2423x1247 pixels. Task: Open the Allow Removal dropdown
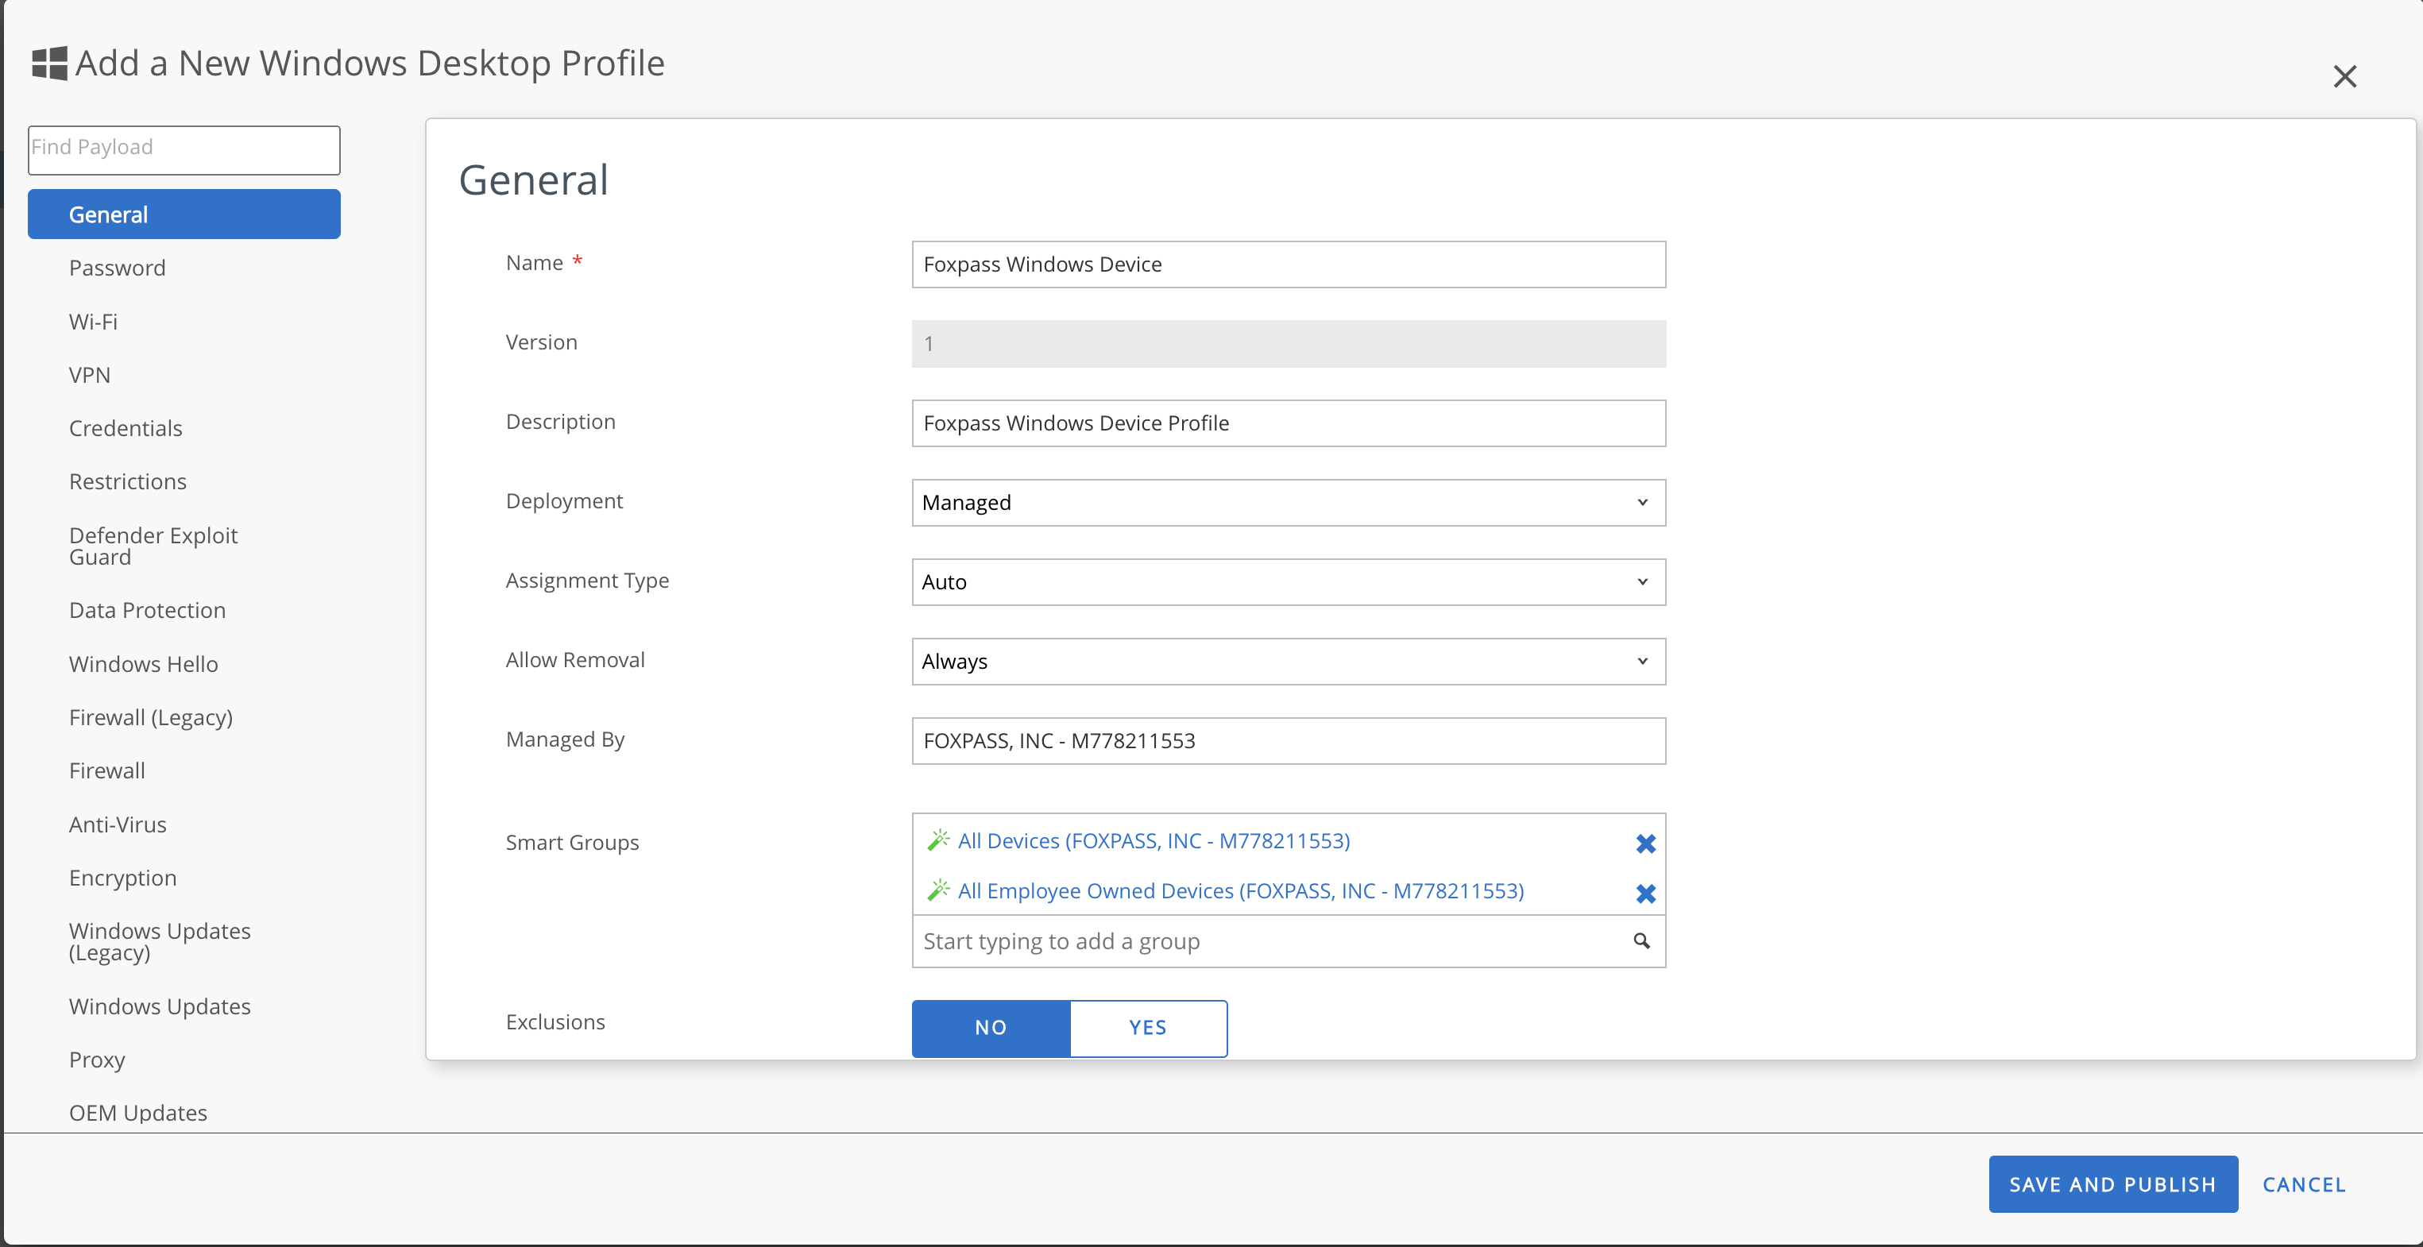click(1289, 662)
